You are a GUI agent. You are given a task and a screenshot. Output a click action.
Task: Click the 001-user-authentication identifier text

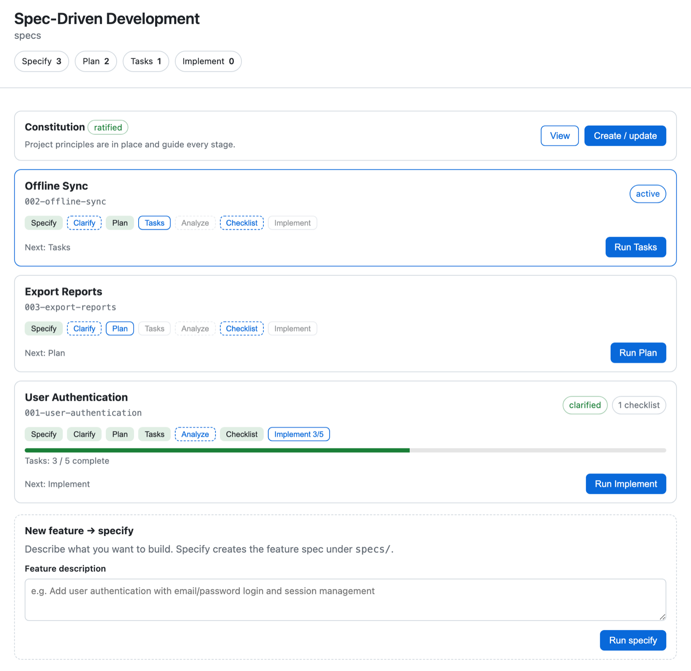83,413
